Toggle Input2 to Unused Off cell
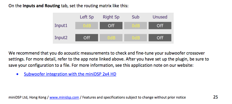Image resolution: width=232 pixels, height=104 pixels. click(160, 38)
